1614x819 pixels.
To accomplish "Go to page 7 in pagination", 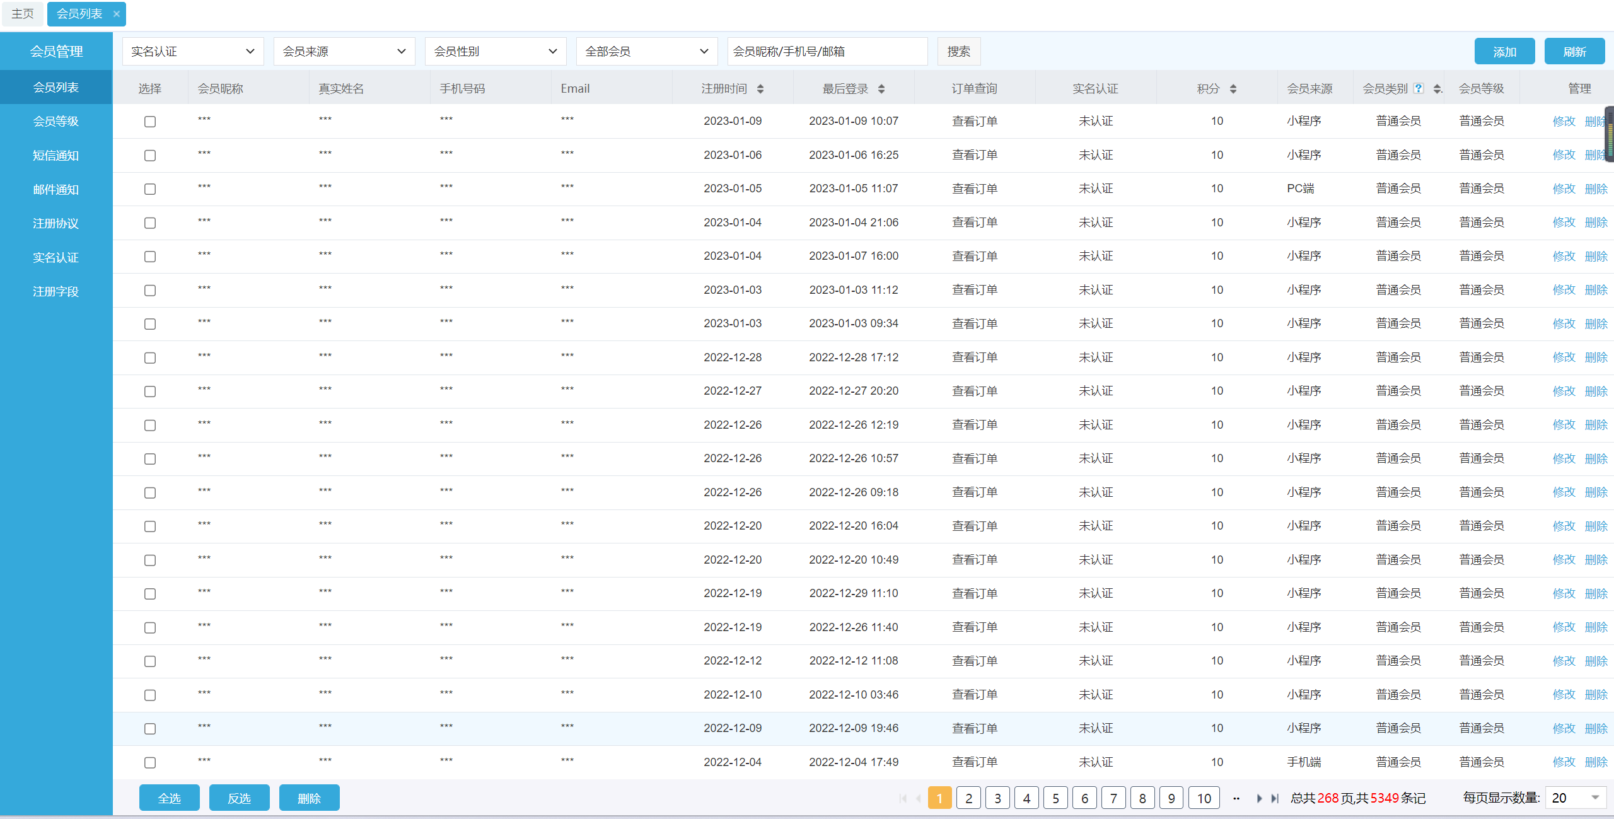I will 1114,798.
